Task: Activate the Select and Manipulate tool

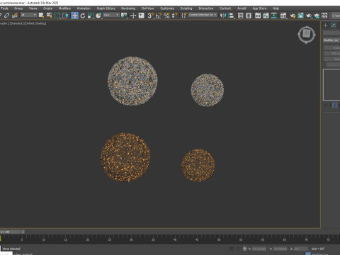Action: click(133, 16)
